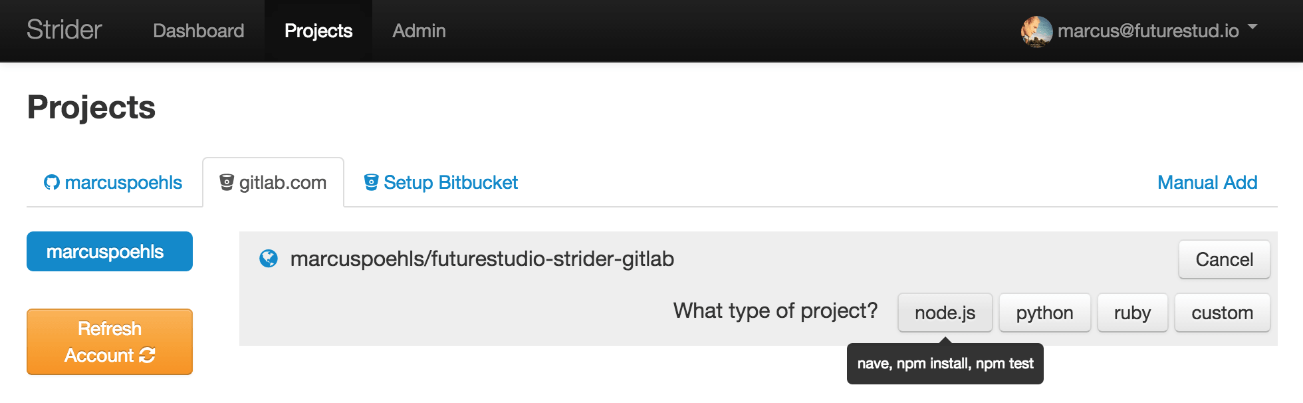The image size is (1303, 403).
Task: Open the Admin navigation item
Action: [x=419, y=31]
